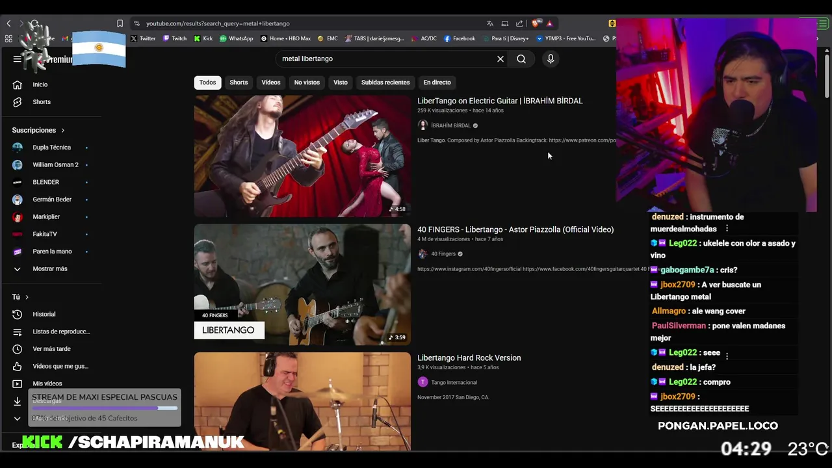Select the 'Visto' filter chip

point(341,83)
